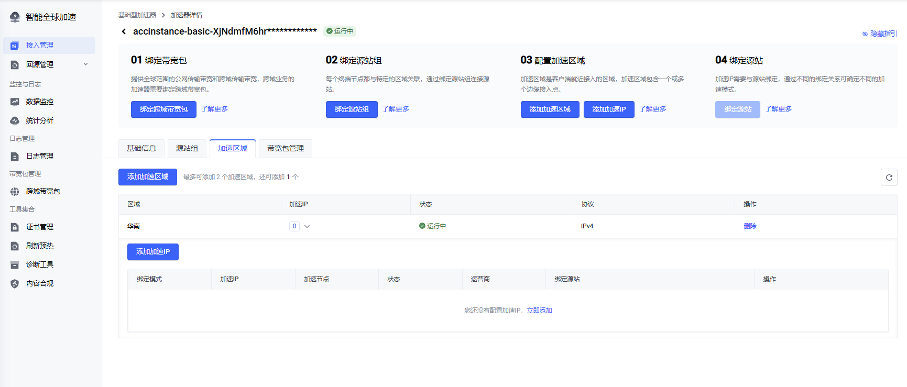The width and height of the screenshot is (907, 387).
Task: Switch to the 带宽包管理 tab
Action: [286, 149]
